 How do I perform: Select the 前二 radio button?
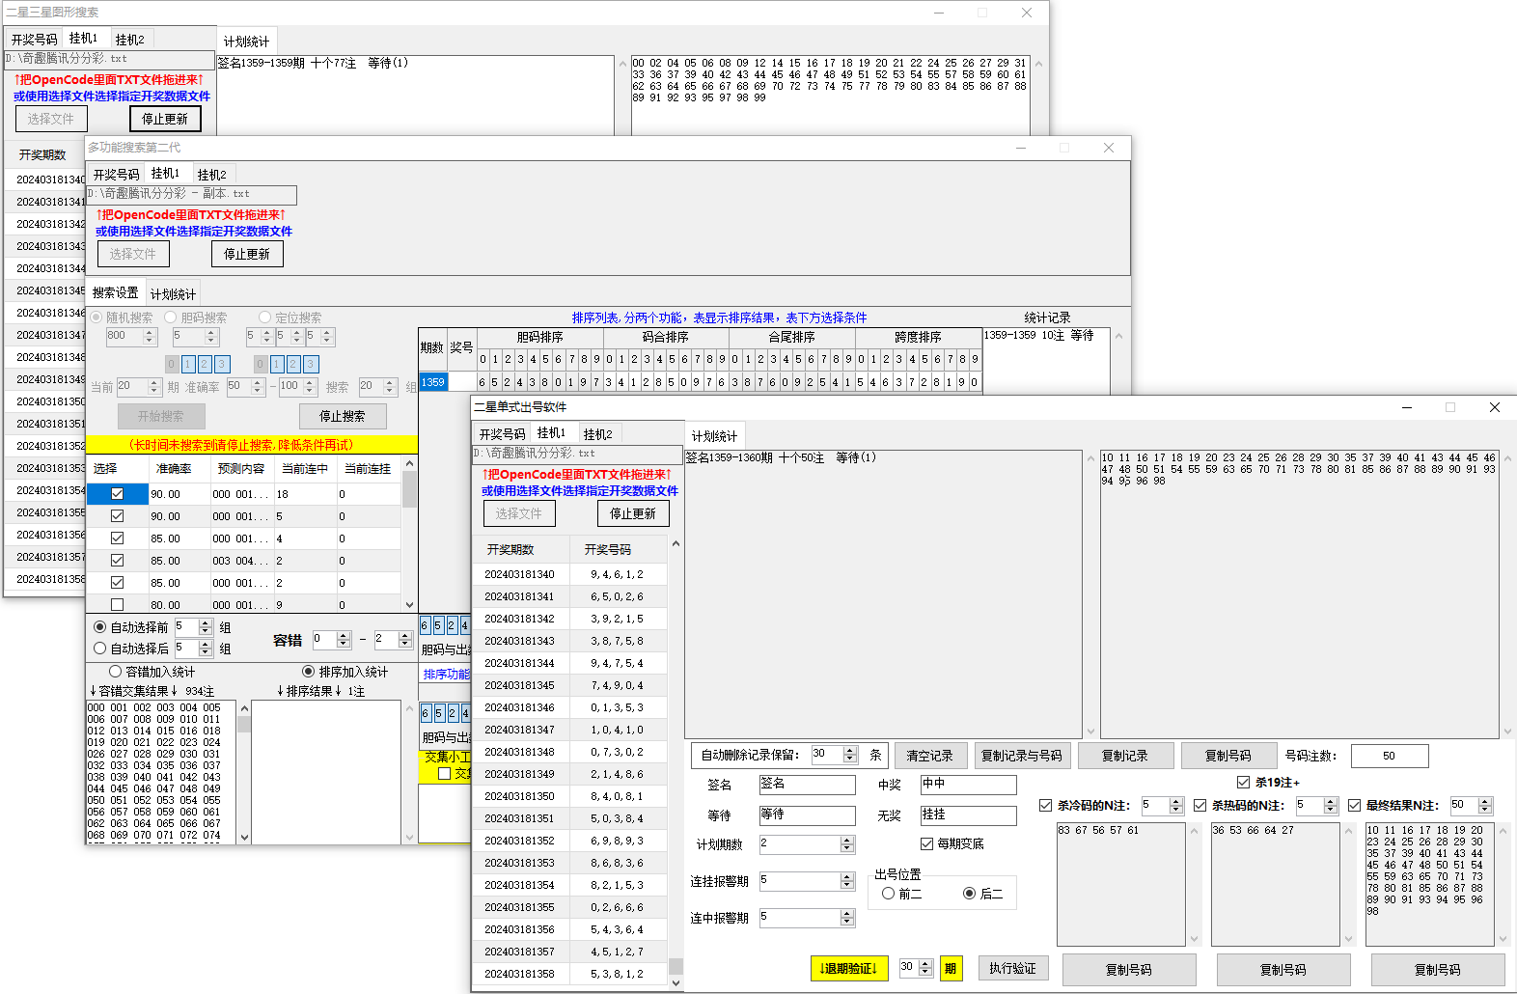pyautogui.click(x=889, y=894)
